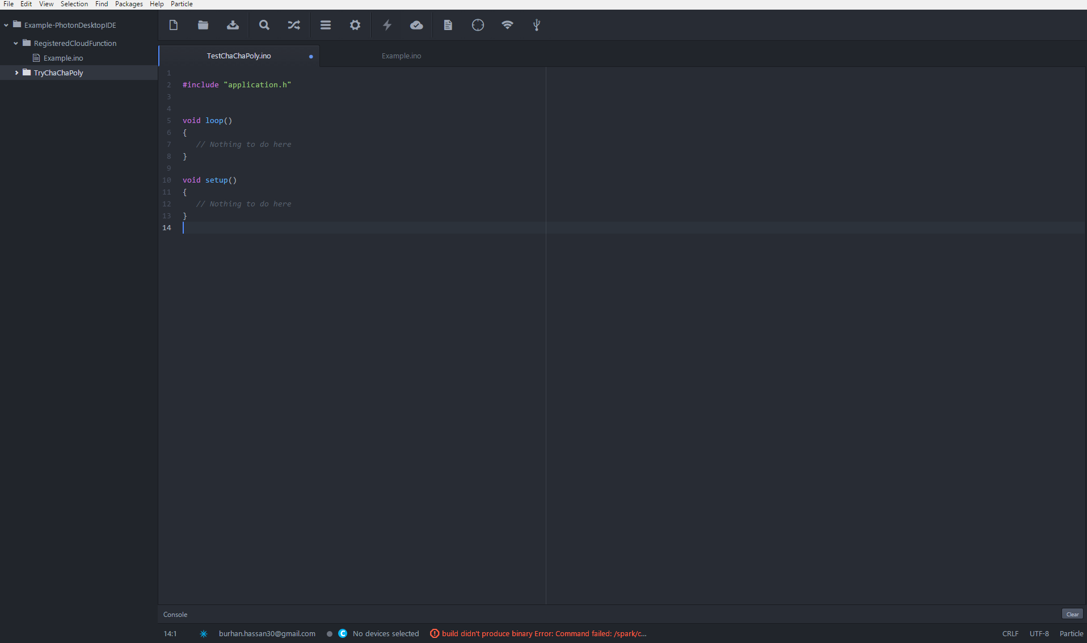Collapse the Example-PhotonDesktopIDE project folder
Image resolution: width=1087 pixels, height=643 pixels.
coord(6,26)
